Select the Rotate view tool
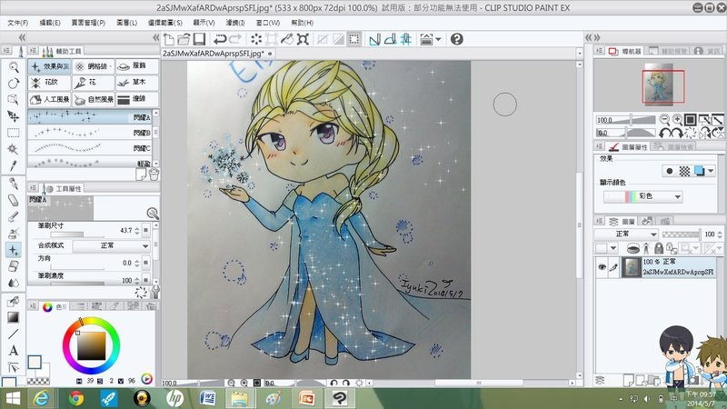This screenshot has height=409, width=727. pos(14,84)
